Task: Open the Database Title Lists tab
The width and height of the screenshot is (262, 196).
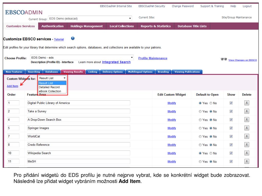Action: coord(192,26)
